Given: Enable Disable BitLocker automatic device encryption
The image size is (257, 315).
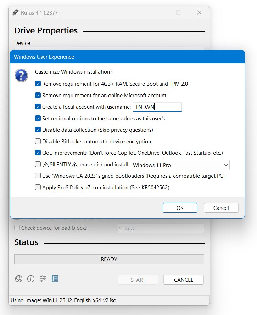Looking at the screenshot, I should tap(38, 142).
